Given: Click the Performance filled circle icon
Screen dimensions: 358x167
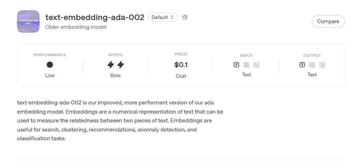Looking at the screenshot, I should tap(50, 65).
